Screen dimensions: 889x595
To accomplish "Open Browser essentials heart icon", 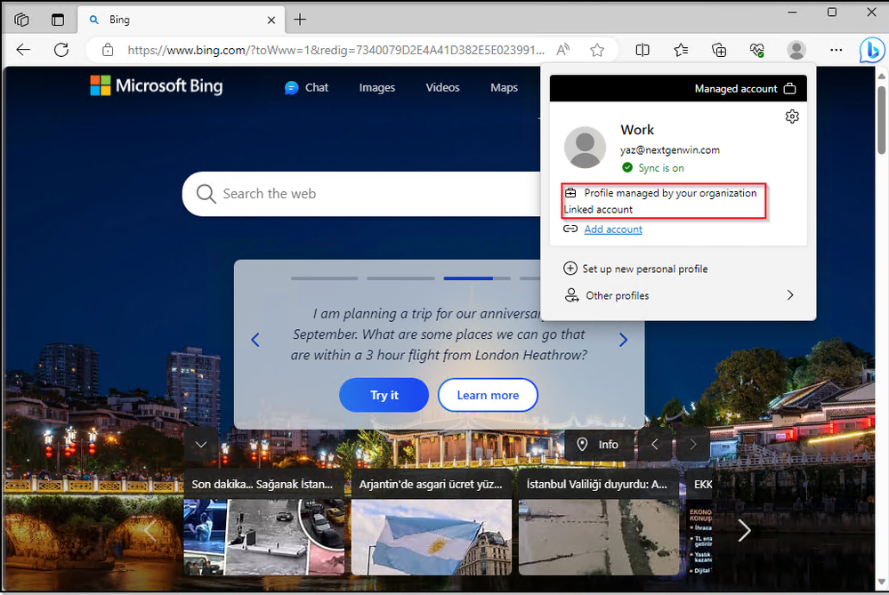I will coord(757,50).
